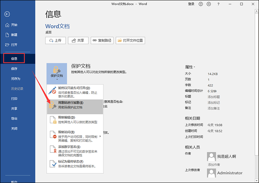
Task: Expand the 限制访问 submenu arrow
Action: [x=100, y=137]
